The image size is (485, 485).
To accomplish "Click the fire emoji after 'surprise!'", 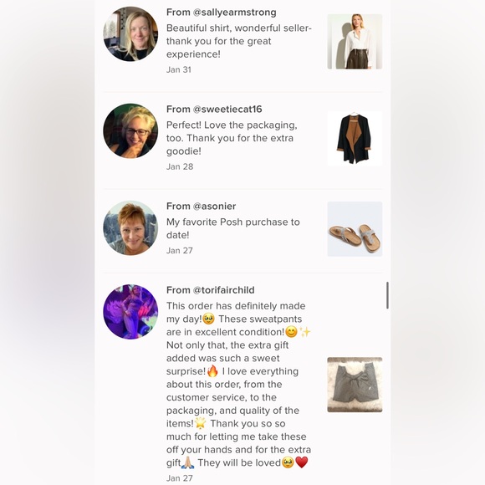I will (x=212, y=371).
